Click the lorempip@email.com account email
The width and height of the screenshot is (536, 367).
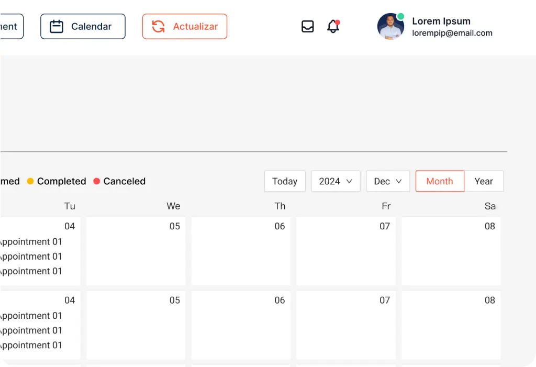(x=452, y=33)
